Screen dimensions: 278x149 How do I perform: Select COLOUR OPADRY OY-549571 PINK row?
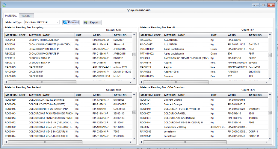pos(68,109)
